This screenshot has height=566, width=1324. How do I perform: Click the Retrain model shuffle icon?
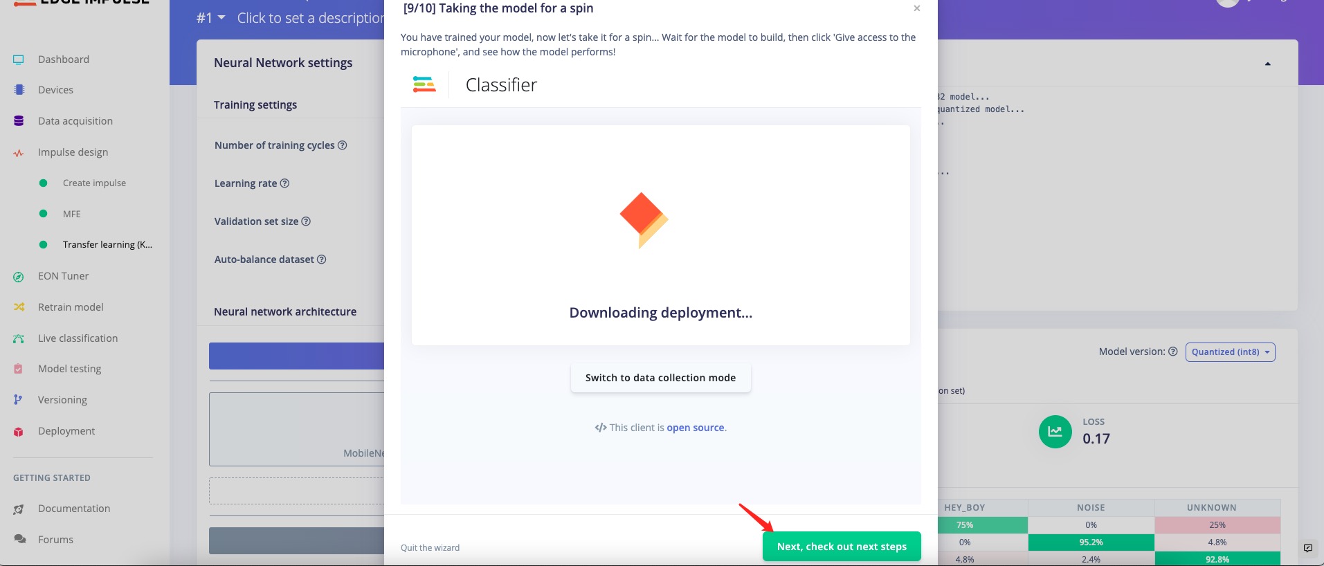pos(19,307)
